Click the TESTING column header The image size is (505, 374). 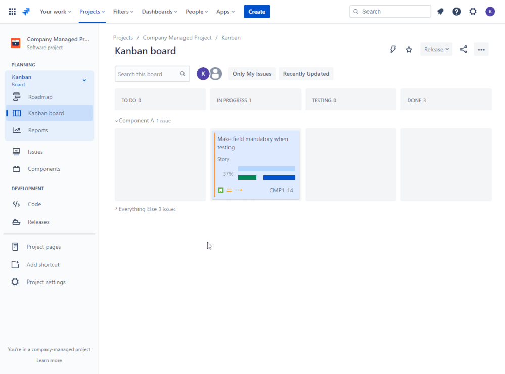(x=351, y=100)
